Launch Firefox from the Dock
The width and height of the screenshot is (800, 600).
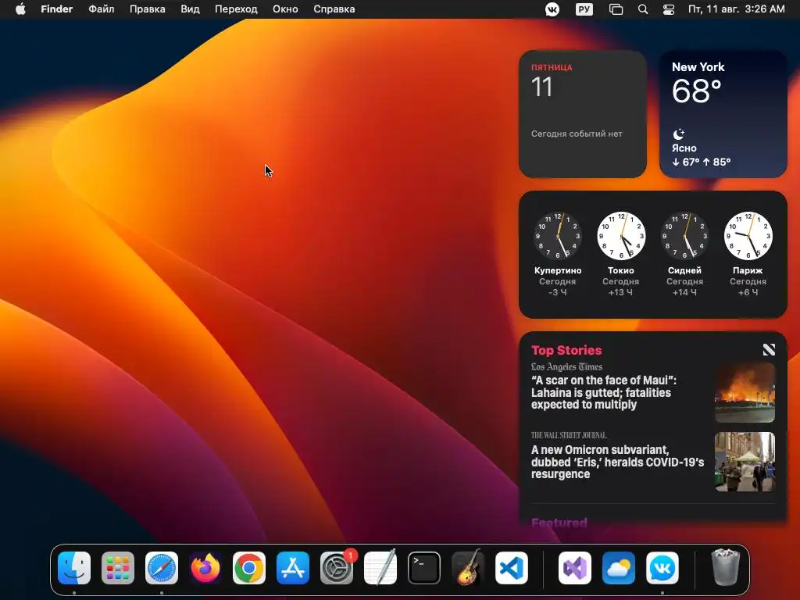(x=205, y=567)
